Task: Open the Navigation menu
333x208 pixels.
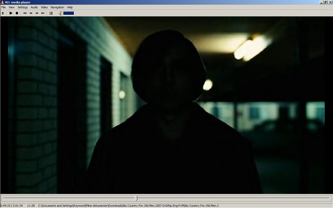Action: point(57,7)
